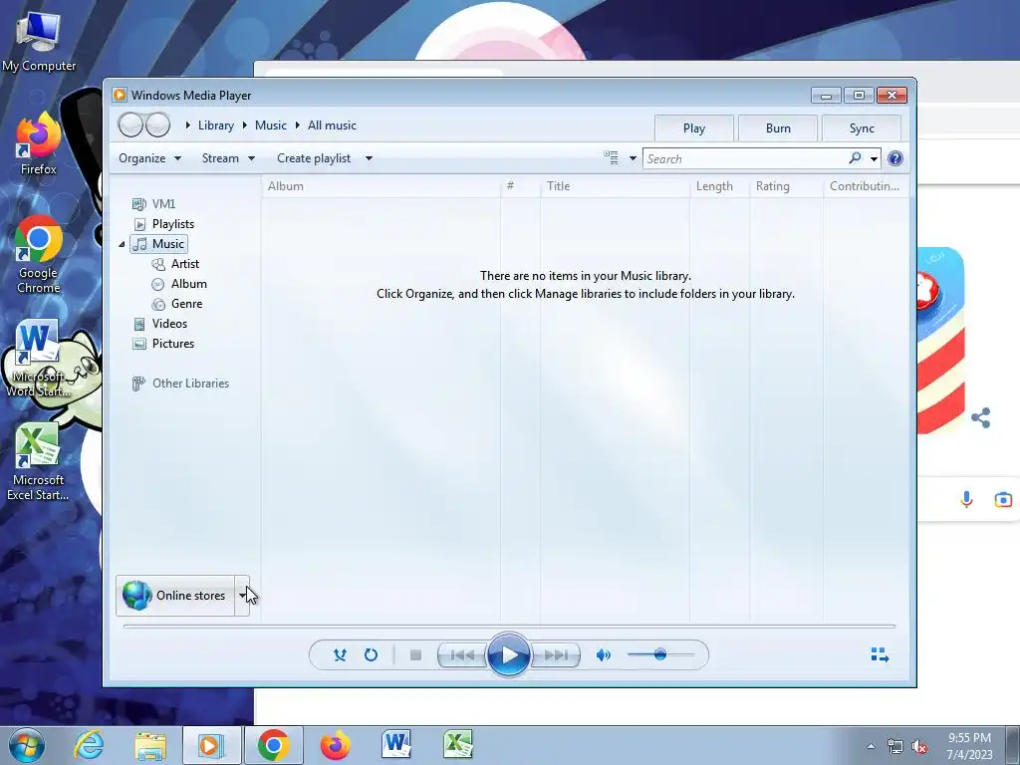The image size is (1020, 765).
Task: Select Other Libraries
Action: point(180,383)
